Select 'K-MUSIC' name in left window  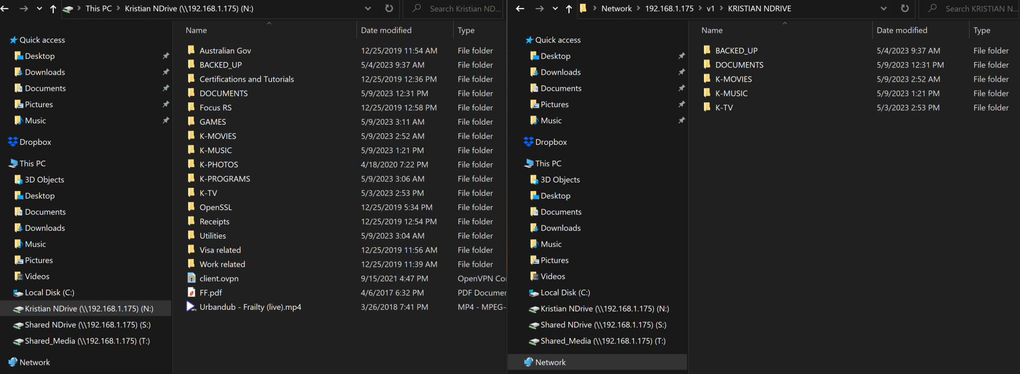click(x=216, y=151)
